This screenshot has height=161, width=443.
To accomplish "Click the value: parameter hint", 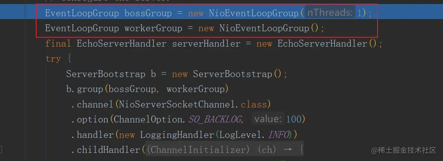I will [x=267, y=119].
